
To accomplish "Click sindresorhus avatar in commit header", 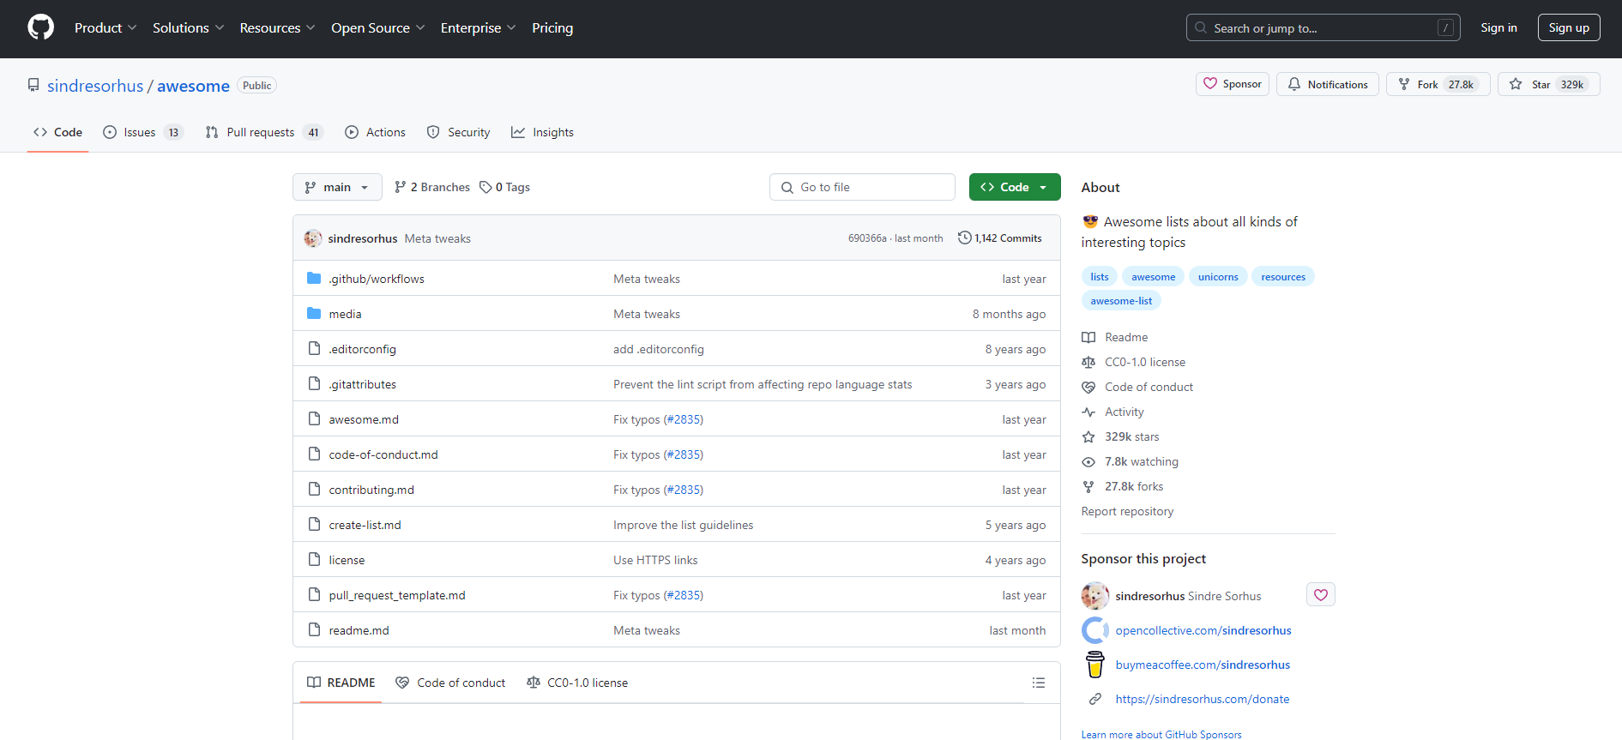I will tap(313, 238).
